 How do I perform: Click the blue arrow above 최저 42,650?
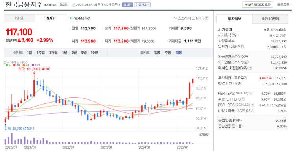click(5, 125)
